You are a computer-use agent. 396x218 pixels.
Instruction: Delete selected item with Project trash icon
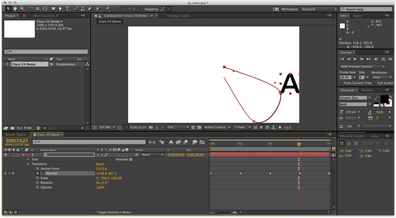coord(38,128)
